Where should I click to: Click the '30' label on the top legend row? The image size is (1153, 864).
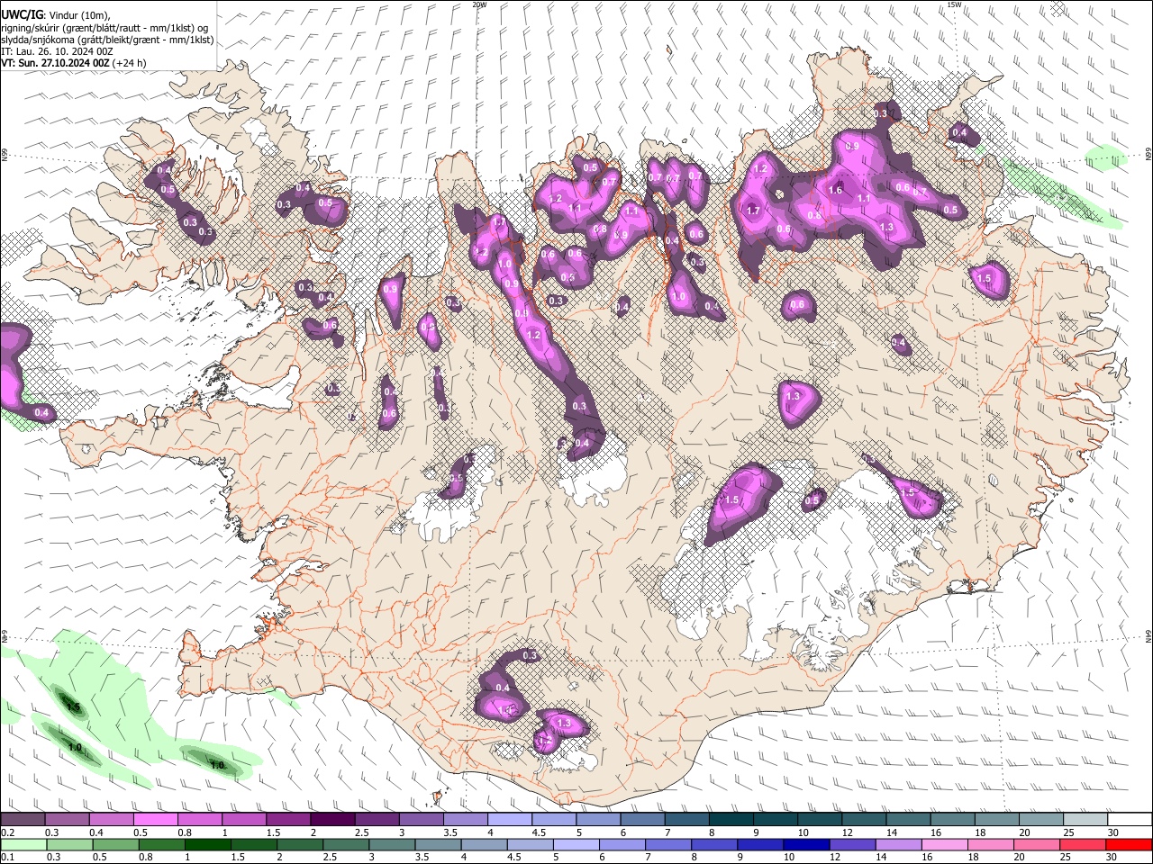(1113, 832)
